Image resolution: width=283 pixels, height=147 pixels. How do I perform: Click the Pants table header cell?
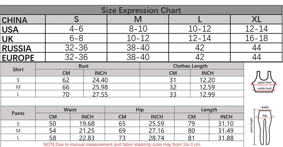click(18, 113)
